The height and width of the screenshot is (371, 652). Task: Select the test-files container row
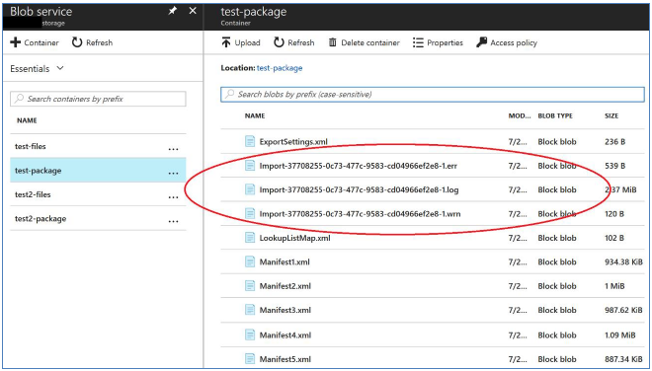[98, 146]
